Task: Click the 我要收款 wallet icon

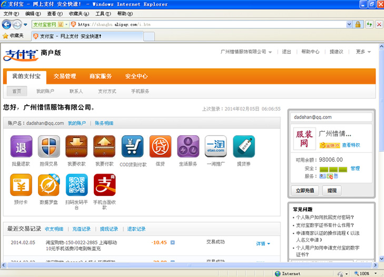Action: (76, 146)
